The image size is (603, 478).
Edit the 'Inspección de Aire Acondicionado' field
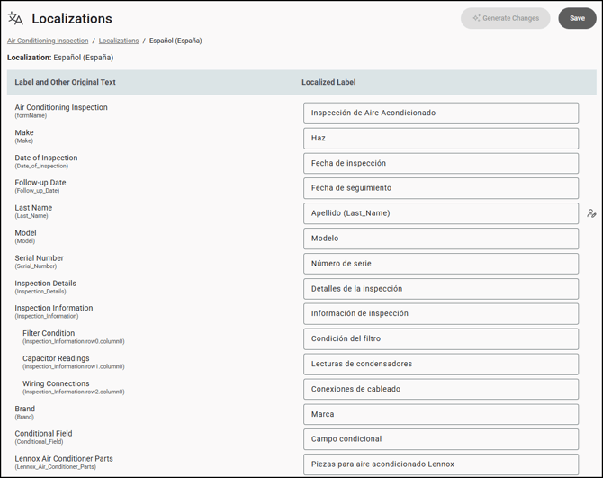tap(441, 113)
